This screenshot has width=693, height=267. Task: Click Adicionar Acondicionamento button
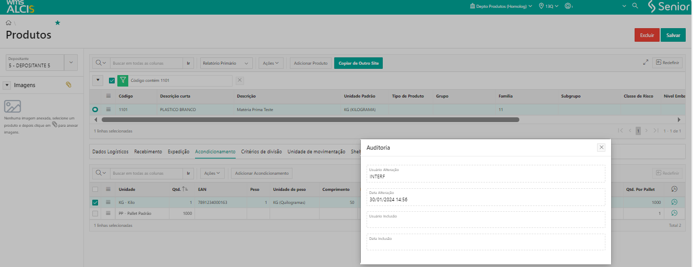coord(262,173)
